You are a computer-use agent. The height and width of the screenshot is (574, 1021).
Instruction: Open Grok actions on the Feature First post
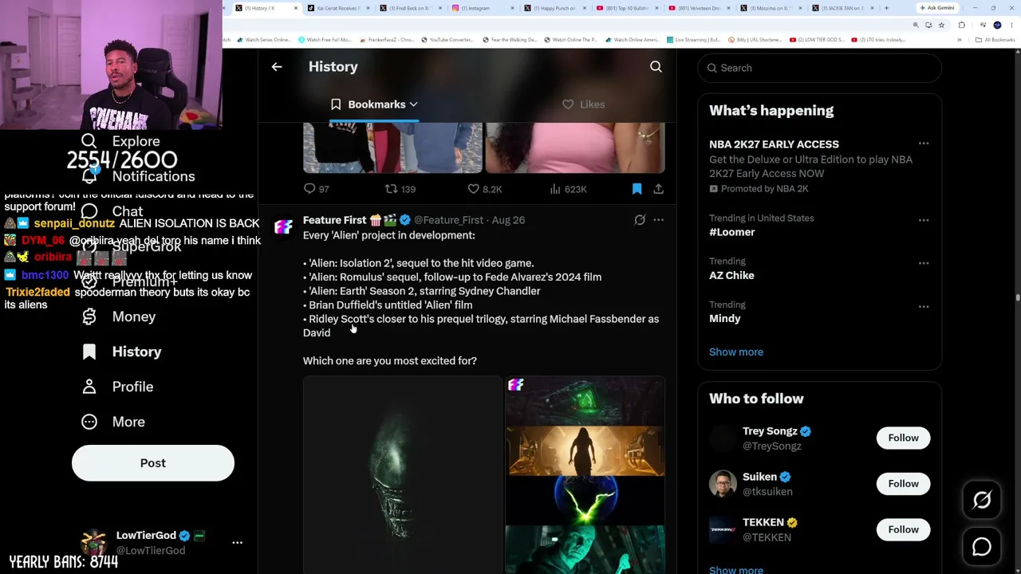pyautogui.click(x=640, y=220)
